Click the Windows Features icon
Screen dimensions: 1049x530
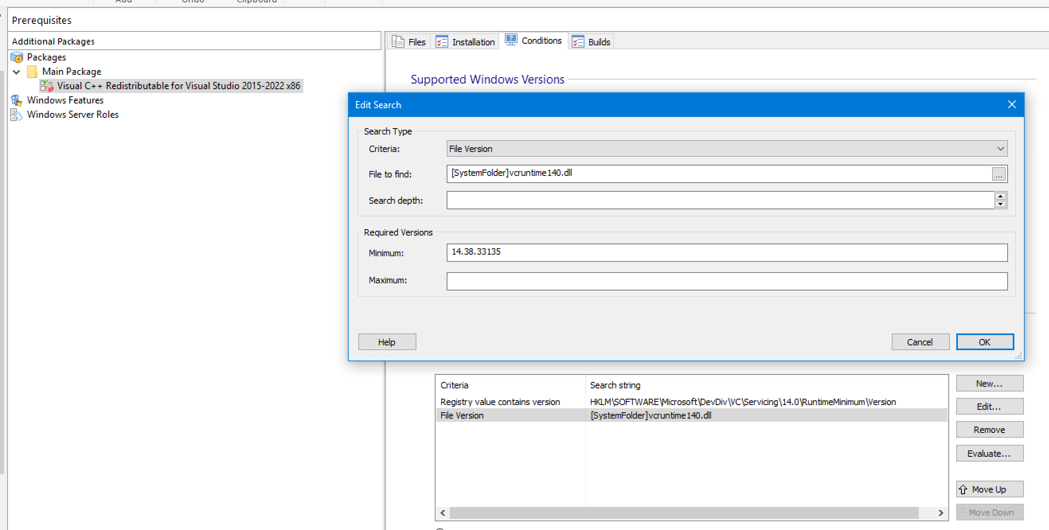tap(17, 100)
